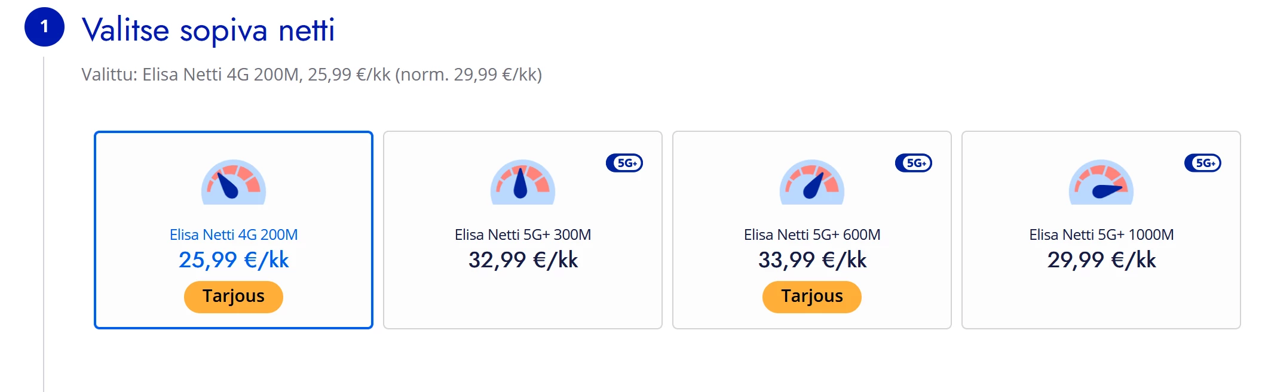Click the 32,99 €/kk price
Image resolution: width=1262 pixels, height=392 pixels.
point(523,260)
